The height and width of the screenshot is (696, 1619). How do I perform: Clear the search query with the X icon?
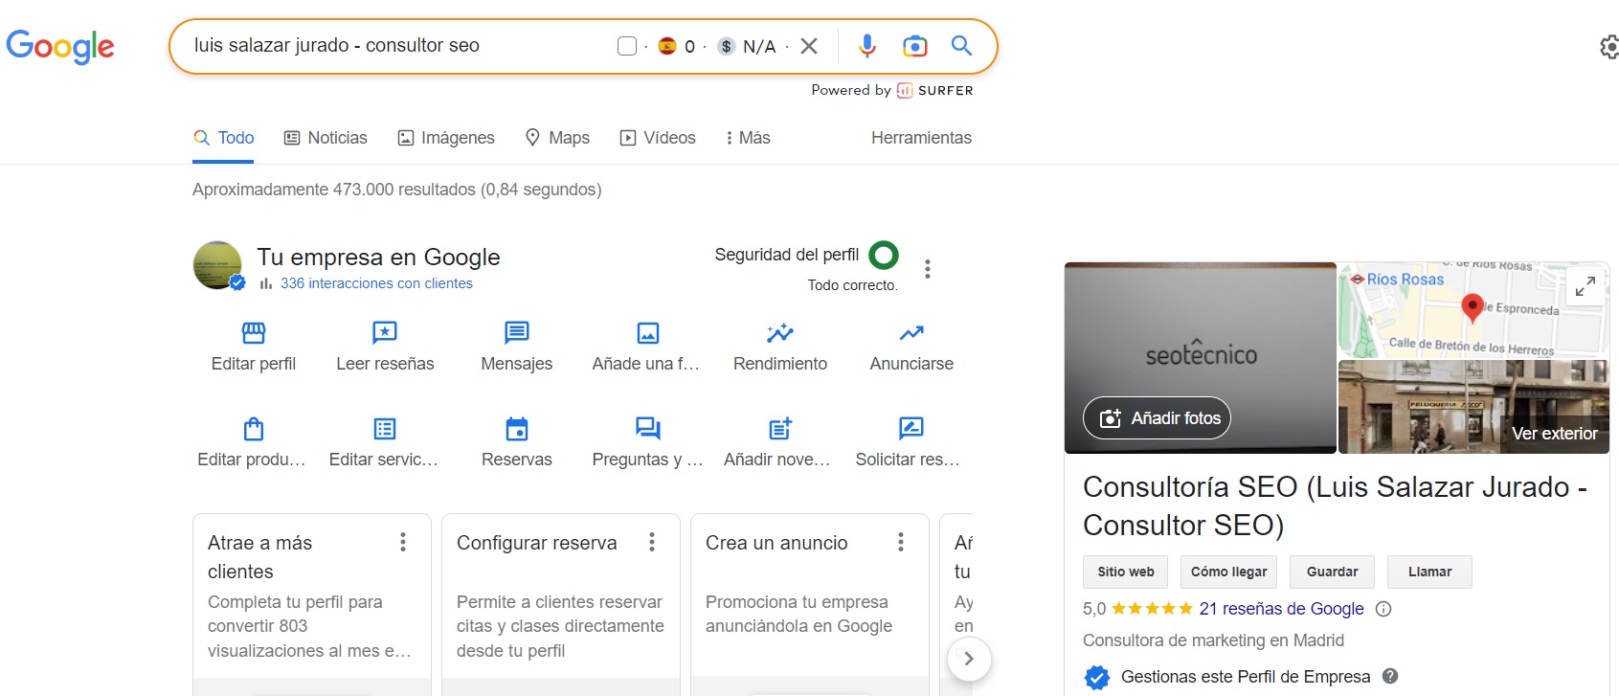coord(809,46)
